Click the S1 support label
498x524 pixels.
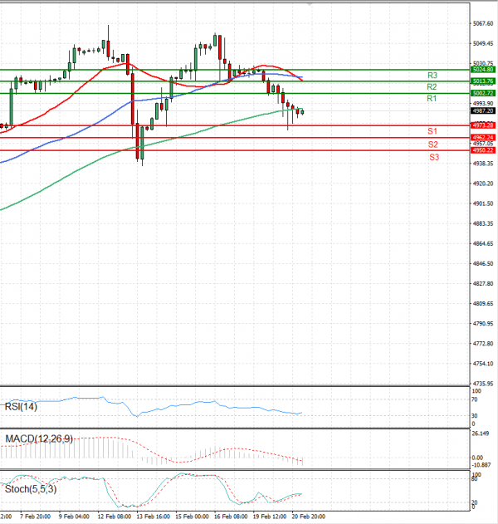tap(432, 131)
